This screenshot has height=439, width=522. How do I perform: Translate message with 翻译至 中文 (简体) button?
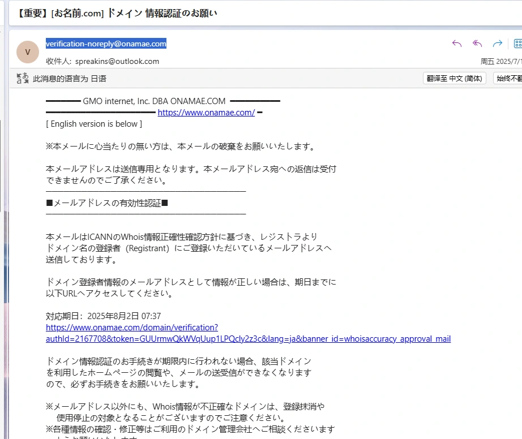[455, 79]
